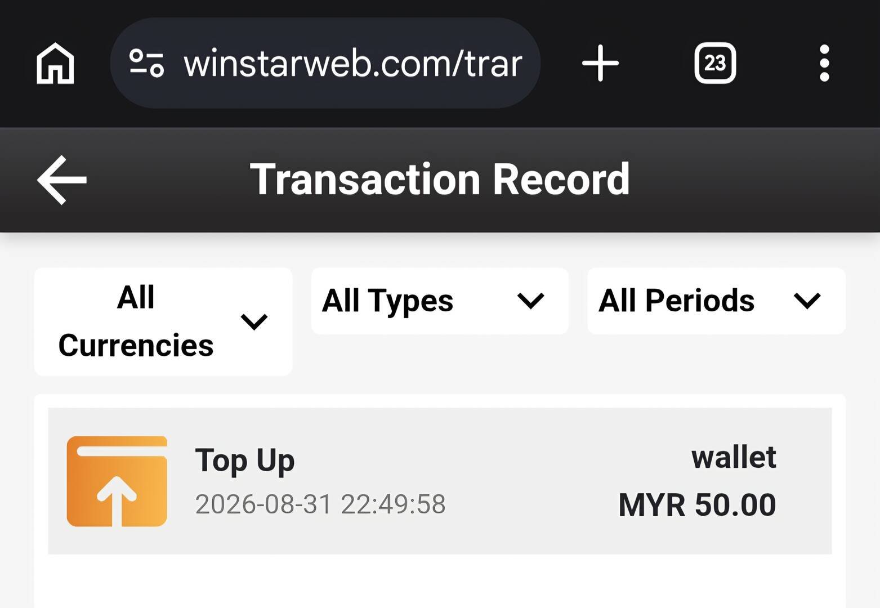880x608 pixels.
Task: Tap the browser home icon
Action: 55,63
